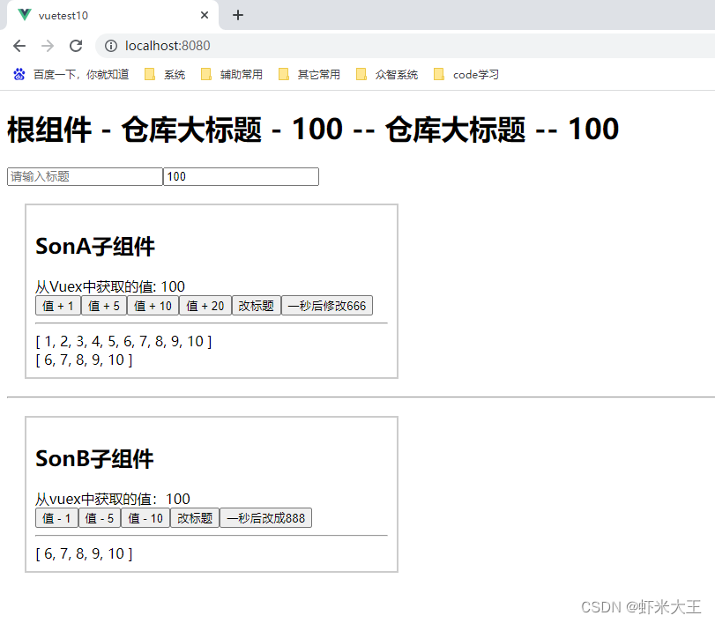Click the 值-10 button in SonB component
715x623 pixels.
tap(145, 517)
